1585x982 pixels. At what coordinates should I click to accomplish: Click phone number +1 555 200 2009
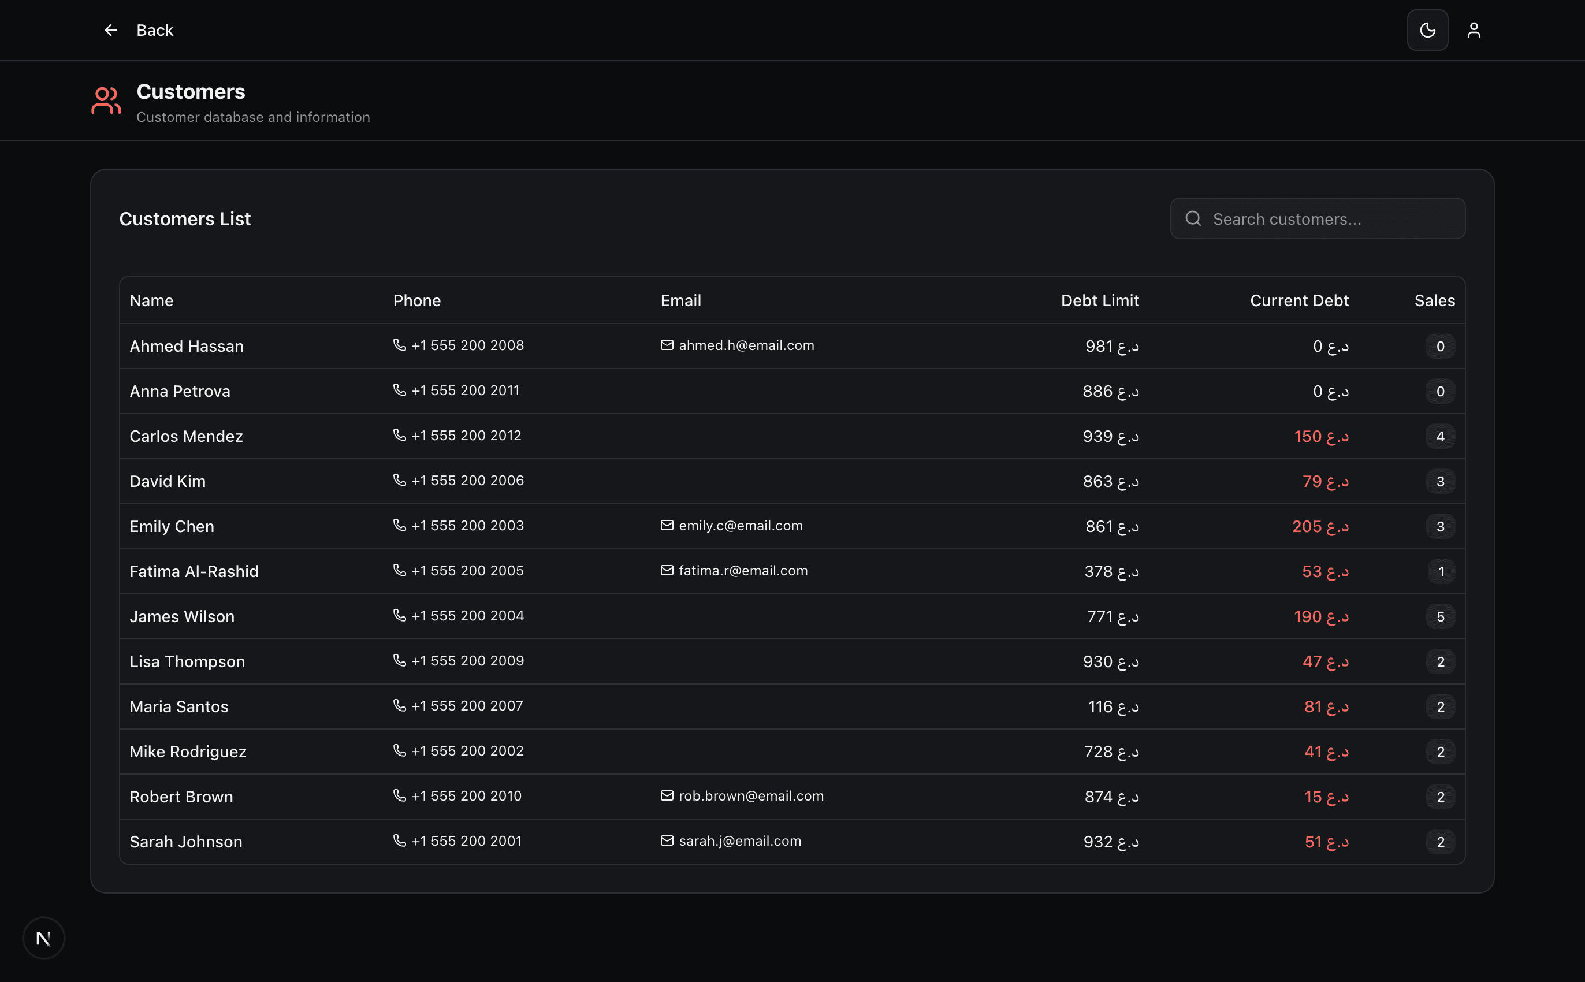point(467,660)
